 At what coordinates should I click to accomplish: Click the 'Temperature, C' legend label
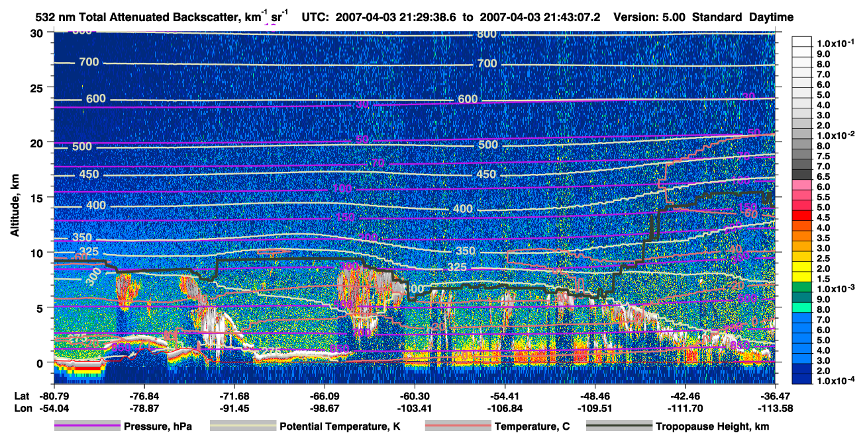[x=532, y=426]
